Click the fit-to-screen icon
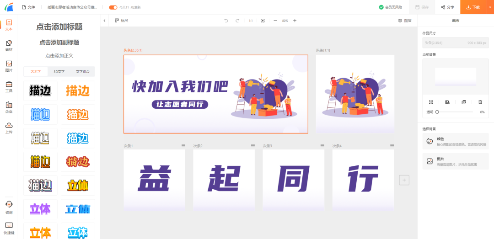The height and width of the screenshot is (239, 494). pyautogui.click(x=263, y=21)
